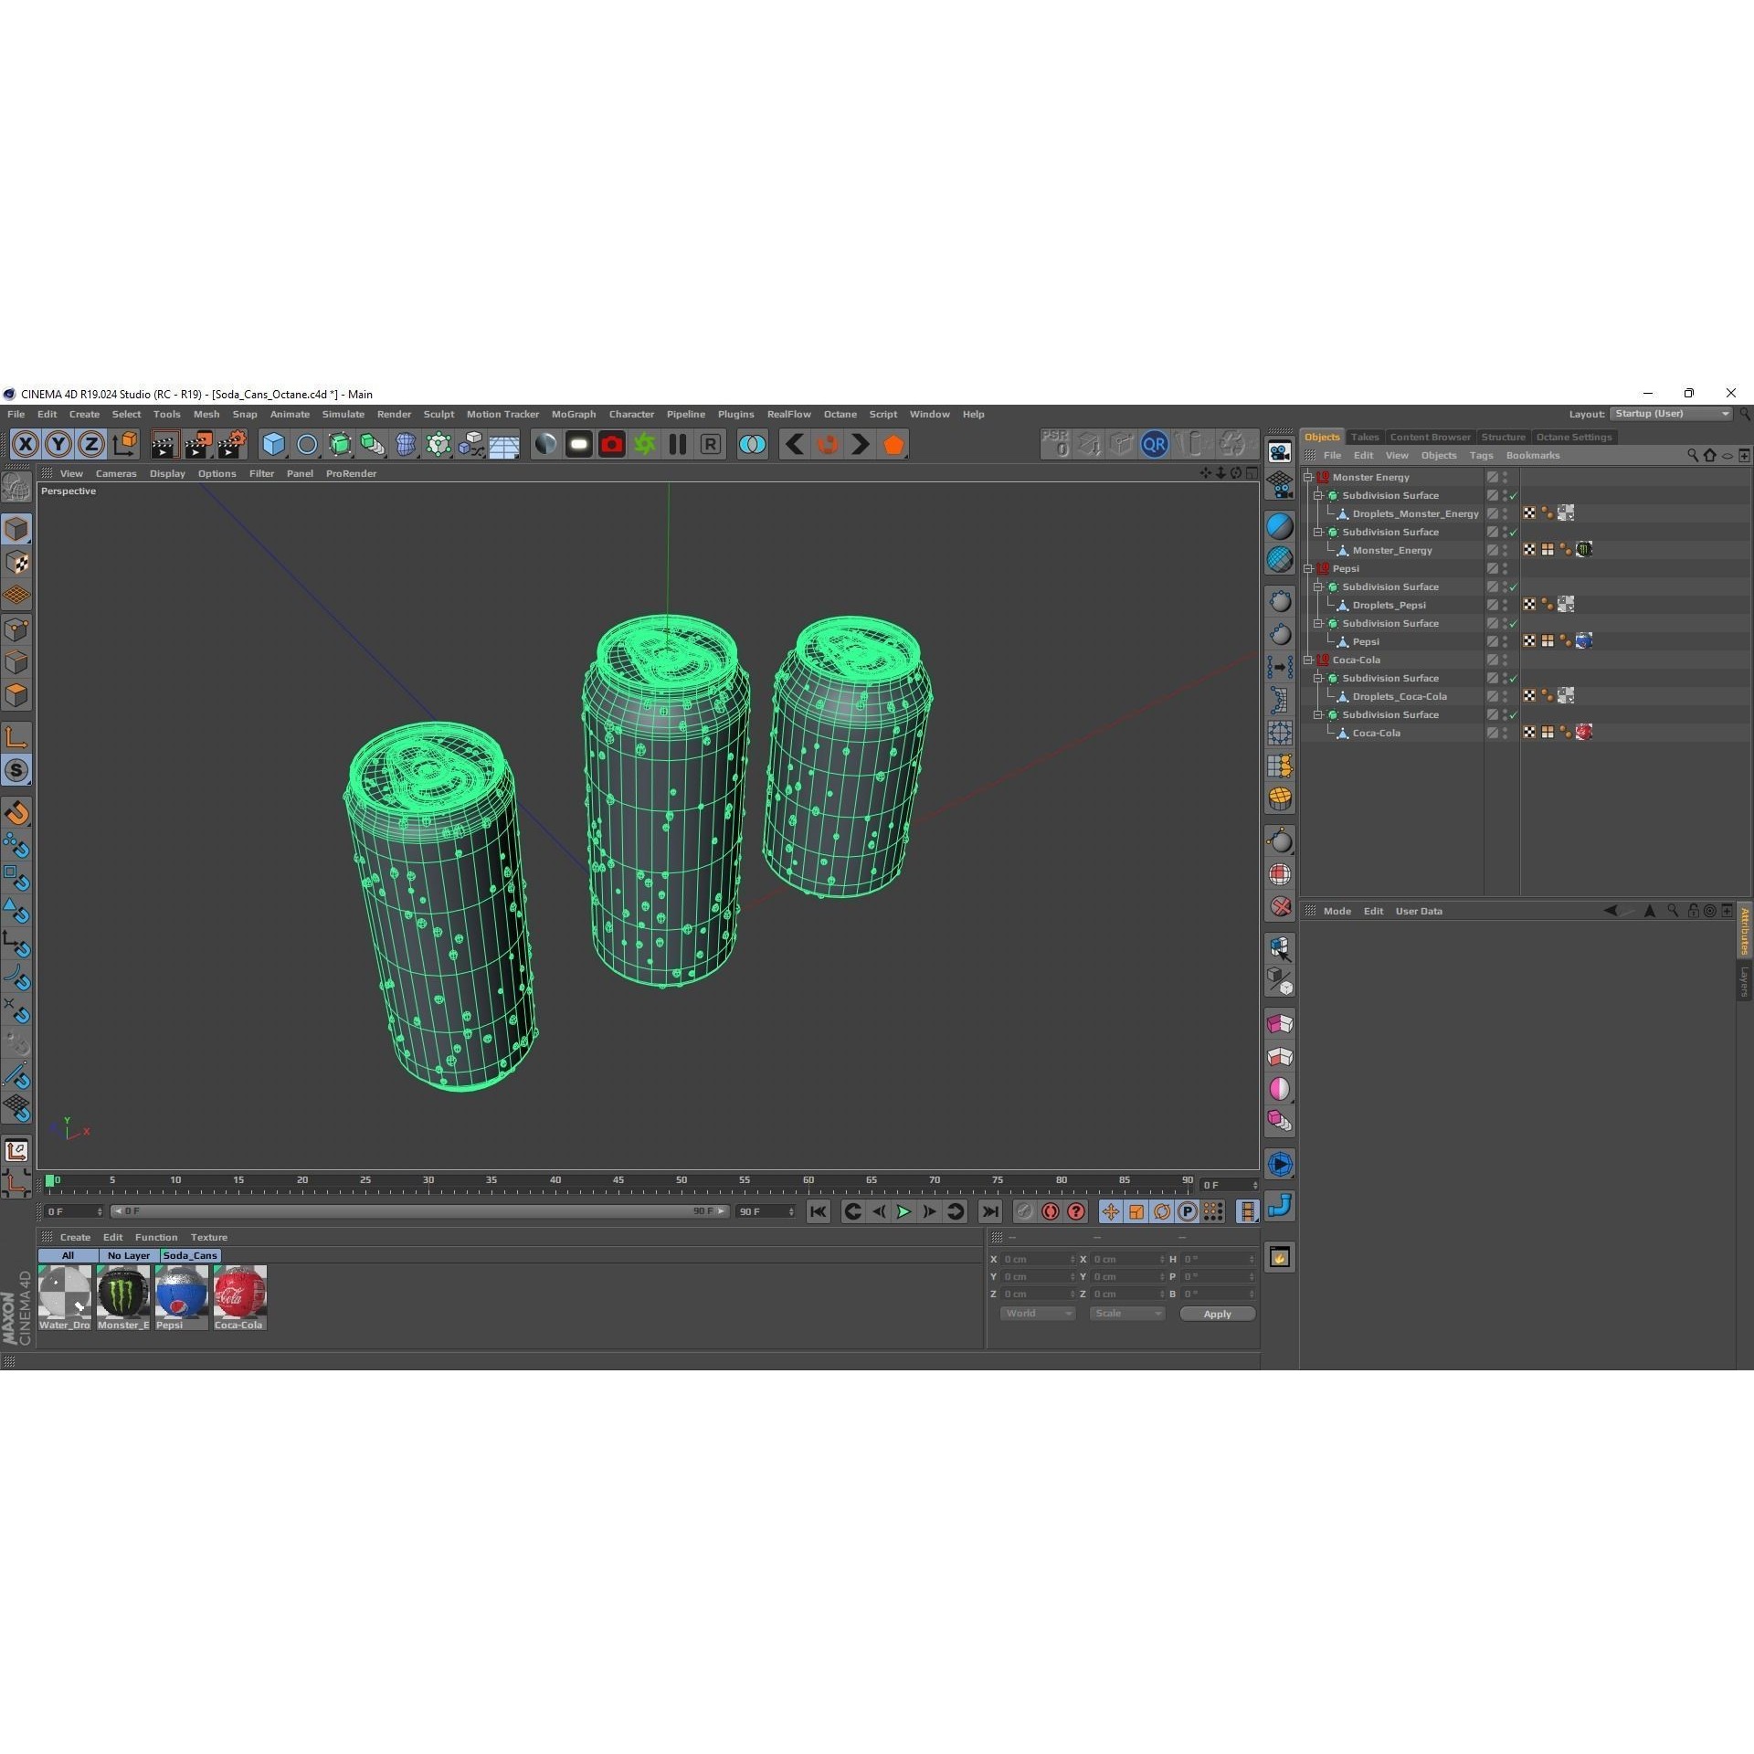Open the MoGraph menu
The height and width of the screenshot is (1754, 1754).
point(573,414)
